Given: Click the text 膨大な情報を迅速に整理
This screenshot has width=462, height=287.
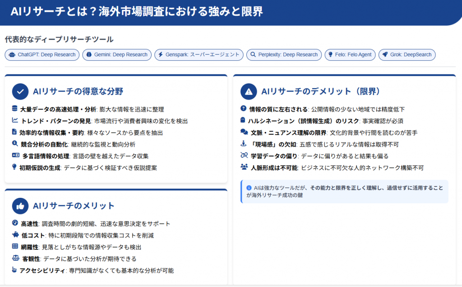Looking at the screenshot, I should click(x=132, y=109).
